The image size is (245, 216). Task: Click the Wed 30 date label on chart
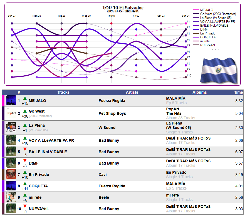pos(86,16)
